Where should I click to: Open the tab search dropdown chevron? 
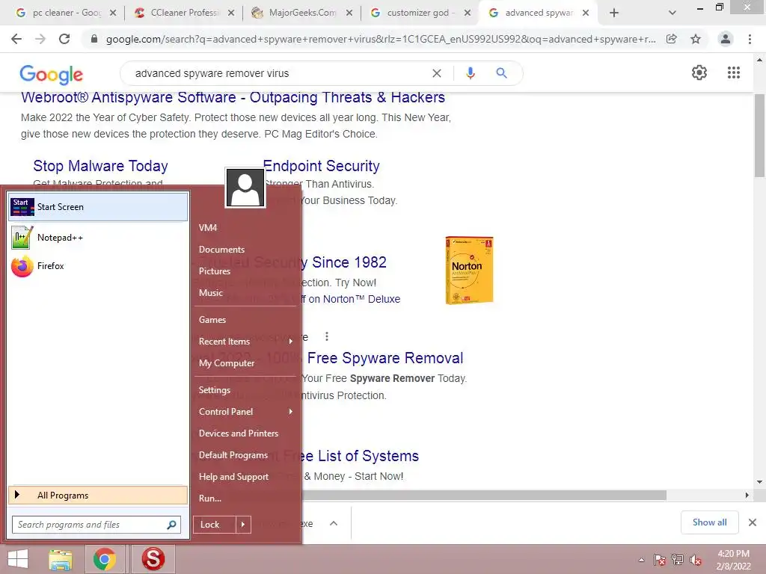672,13
